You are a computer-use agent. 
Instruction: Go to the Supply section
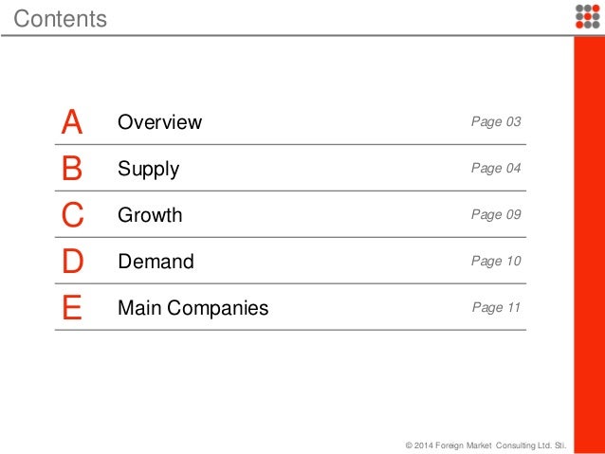point(148,169)
